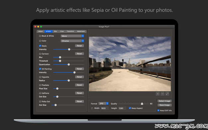Click the Oil Painting Intensity slider handle
The height and width of the screenshot is (130, 208).
pyautogui.click(x=74, y=72)
